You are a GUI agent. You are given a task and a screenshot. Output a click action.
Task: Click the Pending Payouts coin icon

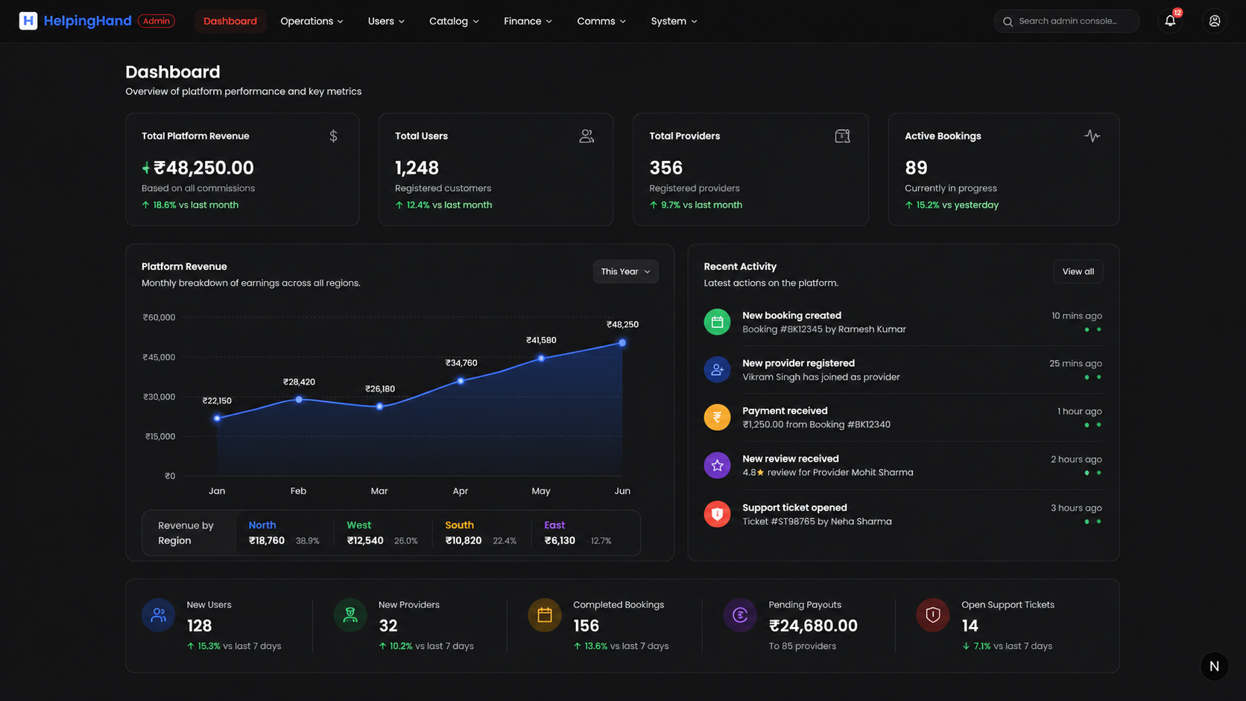(x=740, y=615)
